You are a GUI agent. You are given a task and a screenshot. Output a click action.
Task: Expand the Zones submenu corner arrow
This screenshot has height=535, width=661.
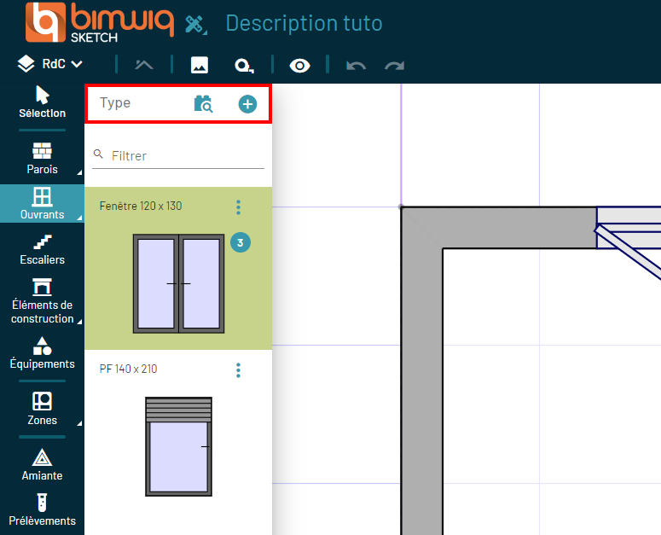click(79, 423)
